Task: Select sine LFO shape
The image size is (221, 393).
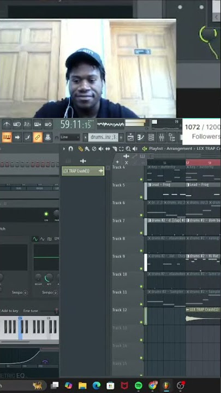Action: (x=35, y=239)
